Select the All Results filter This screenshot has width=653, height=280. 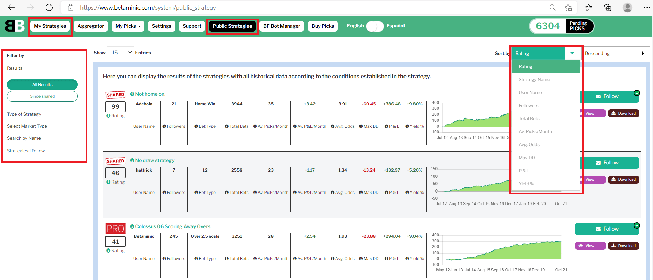pyautogui.click(x=42, y=85)
